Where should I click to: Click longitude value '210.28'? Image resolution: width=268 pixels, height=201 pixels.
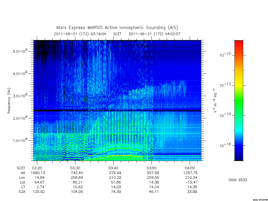(115, 178)
